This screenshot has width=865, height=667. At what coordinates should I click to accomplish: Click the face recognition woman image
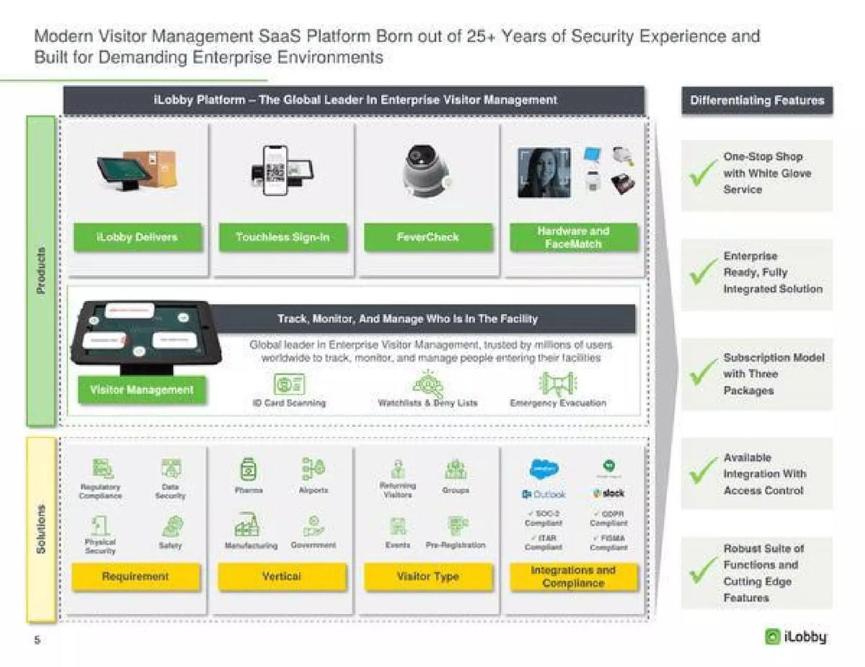click(544, 172)
